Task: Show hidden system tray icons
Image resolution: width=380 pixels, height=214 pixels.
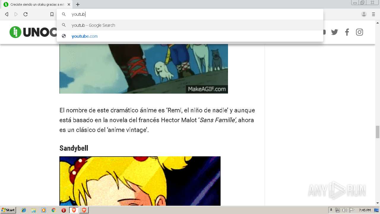Action: 331,210
